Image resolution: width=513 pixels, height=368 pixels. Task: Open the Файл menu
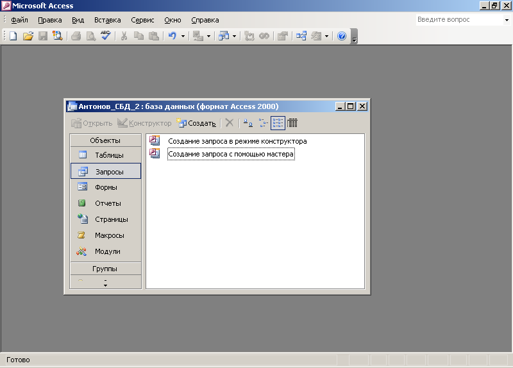[x=19, y=20]
